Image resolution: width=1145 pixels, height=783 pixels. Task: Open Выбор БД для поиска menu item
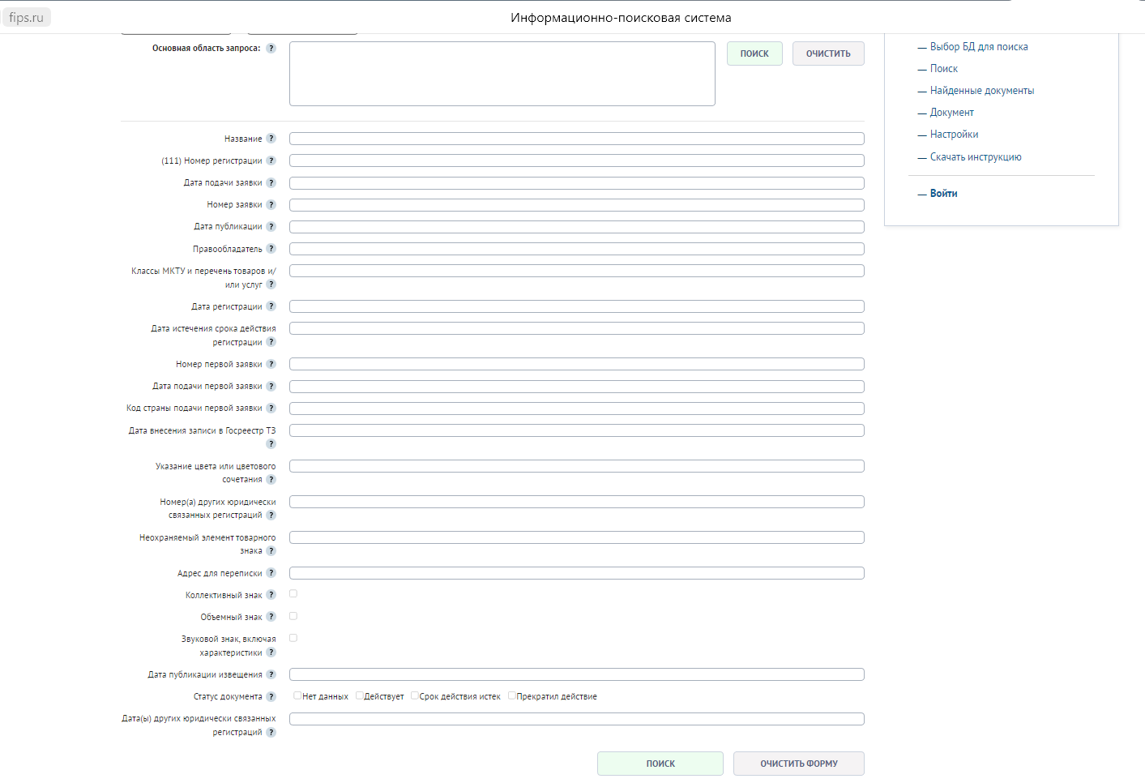[x=979, y=47]
